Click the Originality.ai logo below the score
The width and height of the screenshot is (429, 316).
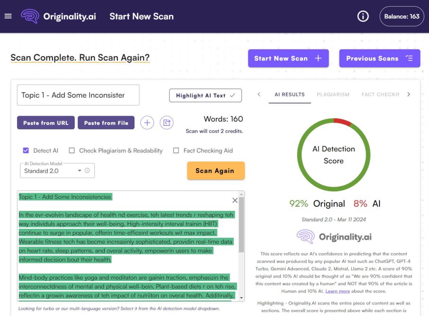point(334,237)
